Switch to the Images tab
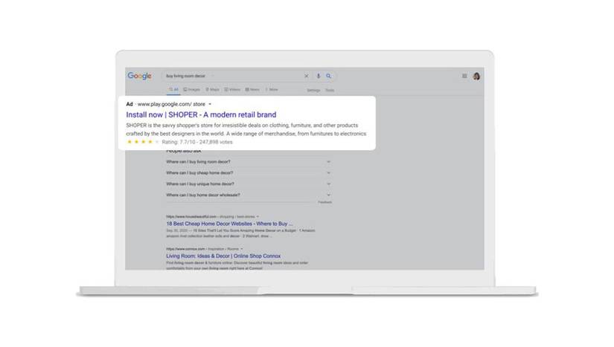 (x=192, y=89)
